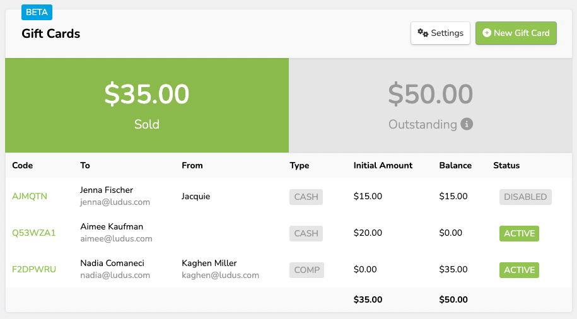Click the BETA badge

click(37, 12)
